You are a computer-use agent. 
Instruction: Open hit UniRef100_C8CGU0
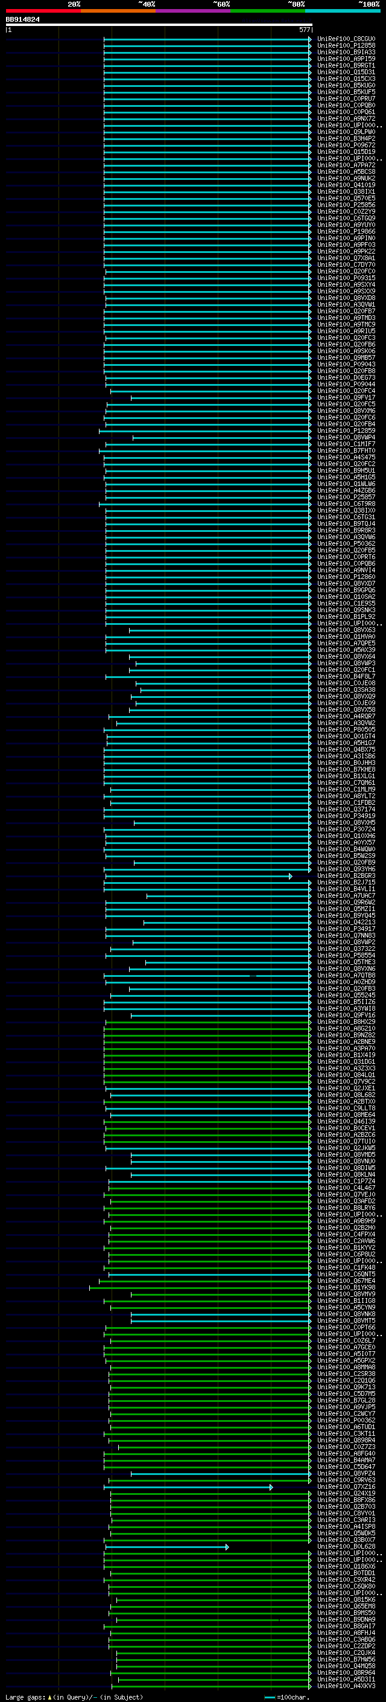pos(346,39)
